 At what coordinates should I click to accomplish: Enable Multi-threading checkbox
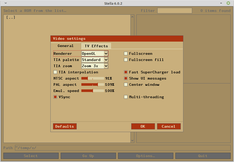coord(126,97)
